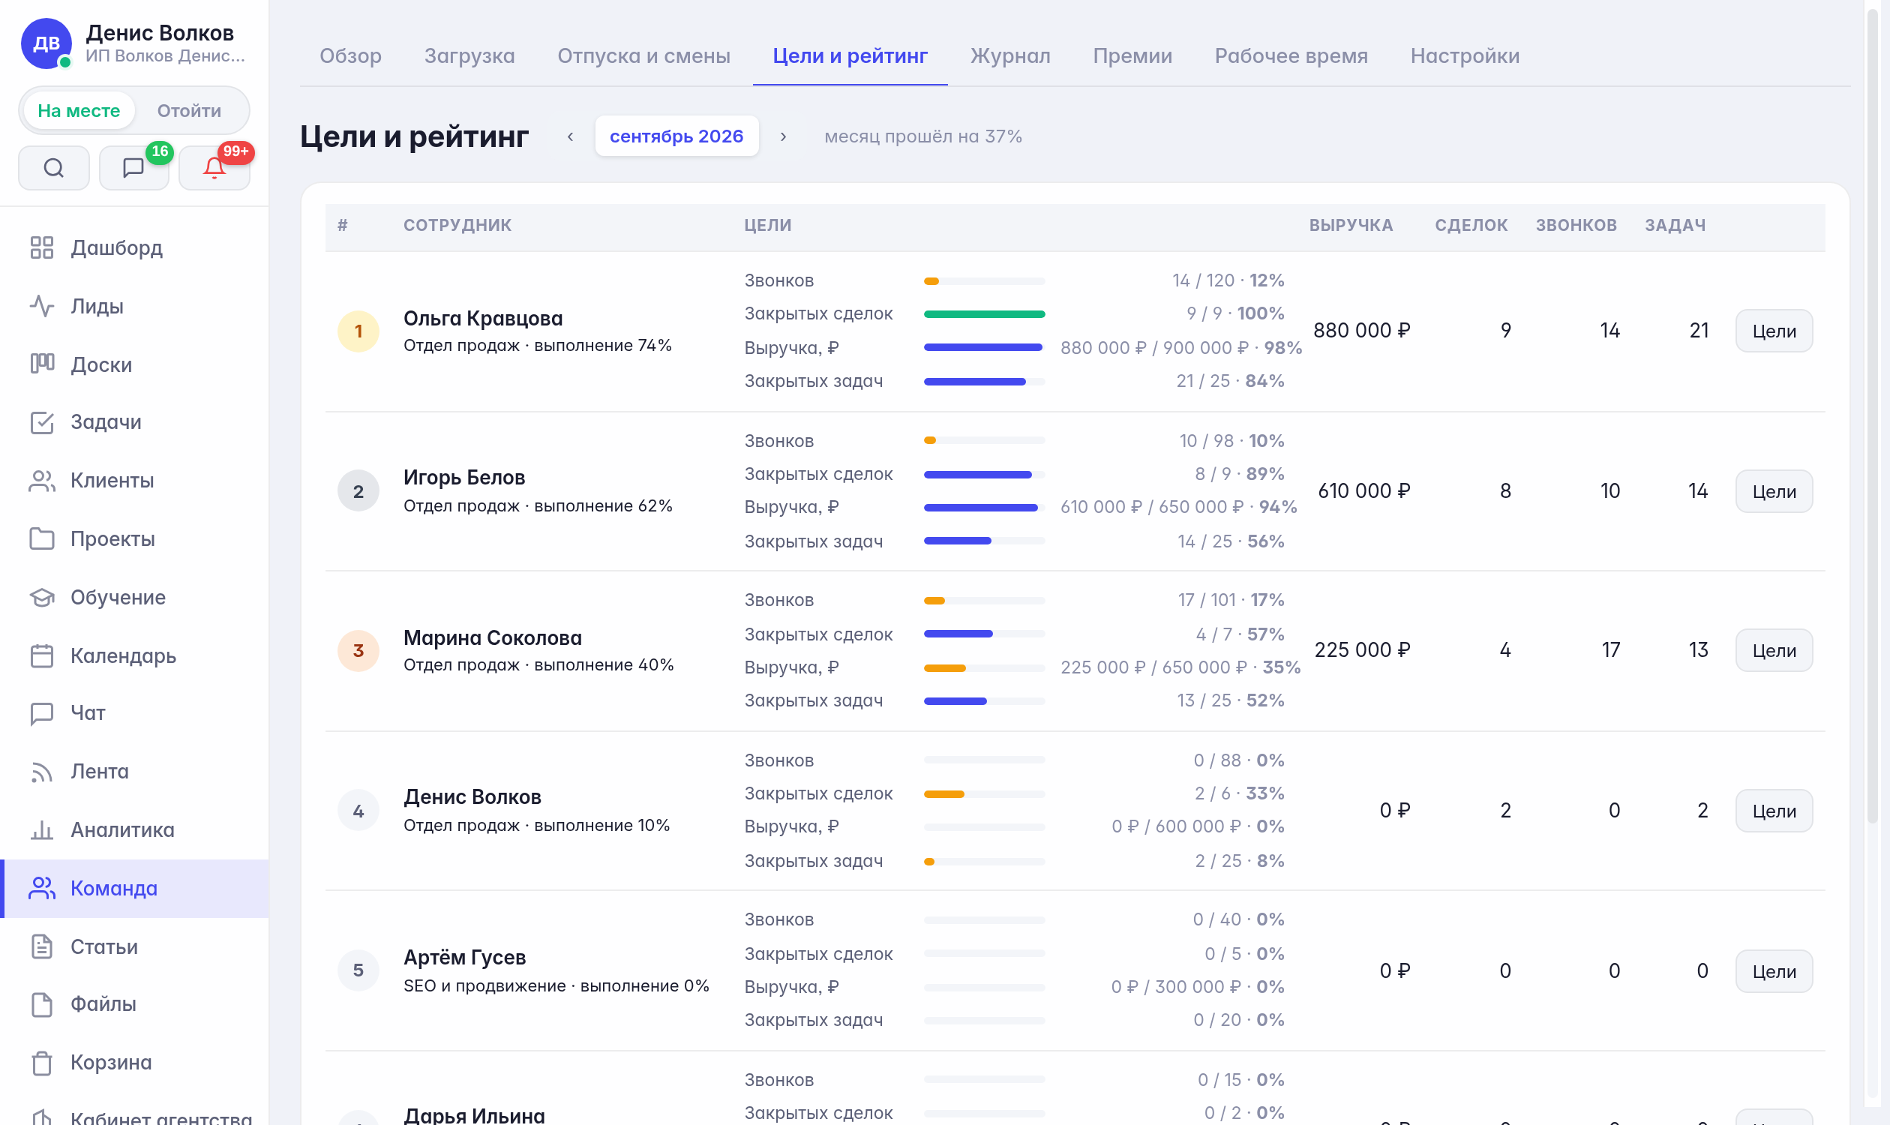Click the ДВ user avatar
This screenshot has height=1125, width=1890.
tap(46, 43)
